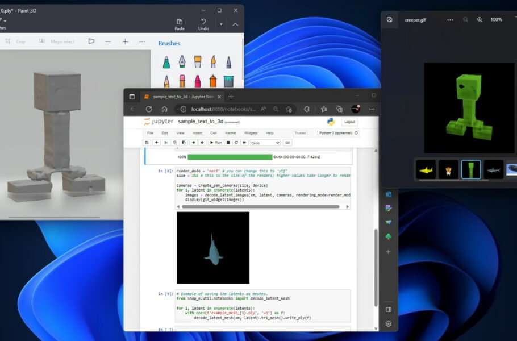The image size is (517, 341).
Task: Collapse the Paint 3D ribbon with chevron
Action: 235,24
